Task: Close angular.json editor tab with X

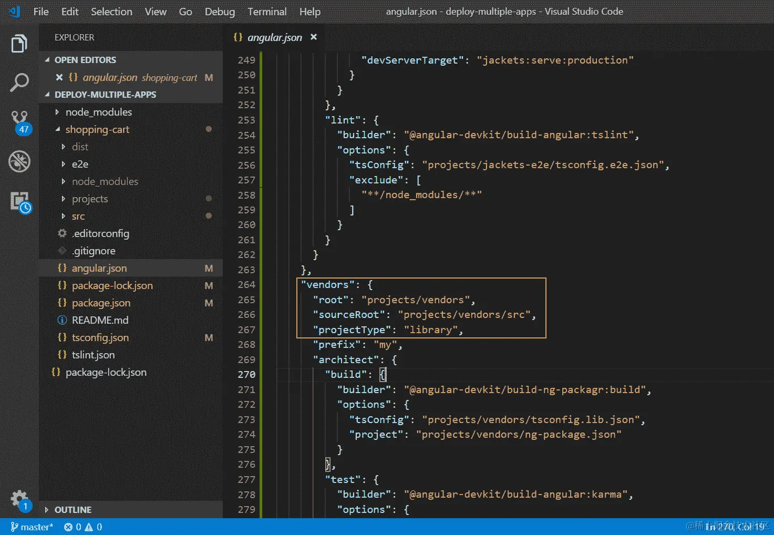Action: point(314,37)
